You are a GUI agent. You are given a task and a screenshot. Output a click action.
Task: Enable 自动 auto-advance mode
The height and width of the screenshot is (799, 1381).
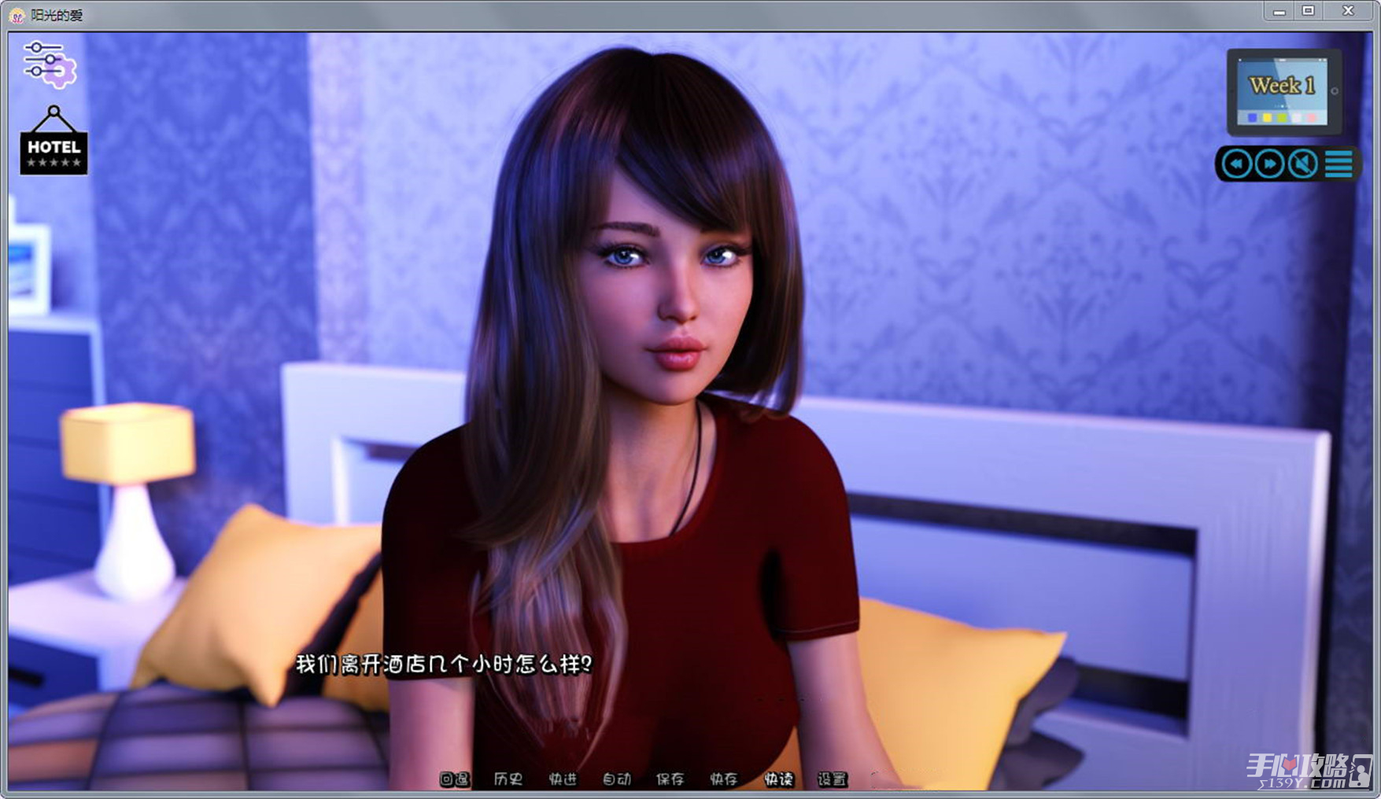coord(616,779)
